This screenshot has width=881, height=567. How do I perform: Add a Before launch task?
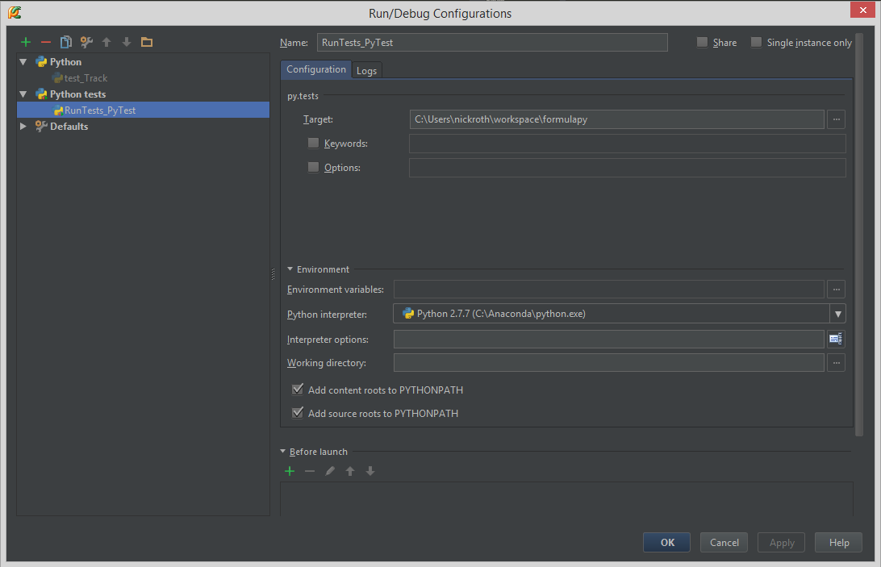[290, 472]
